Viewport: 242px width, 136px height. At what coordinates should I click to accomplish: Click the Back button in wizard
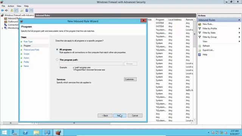[x=105, y=116]
